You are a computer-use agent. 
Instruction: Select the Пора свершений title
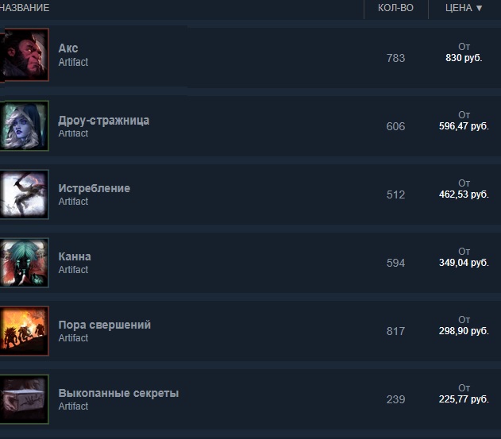click(105, 325)
